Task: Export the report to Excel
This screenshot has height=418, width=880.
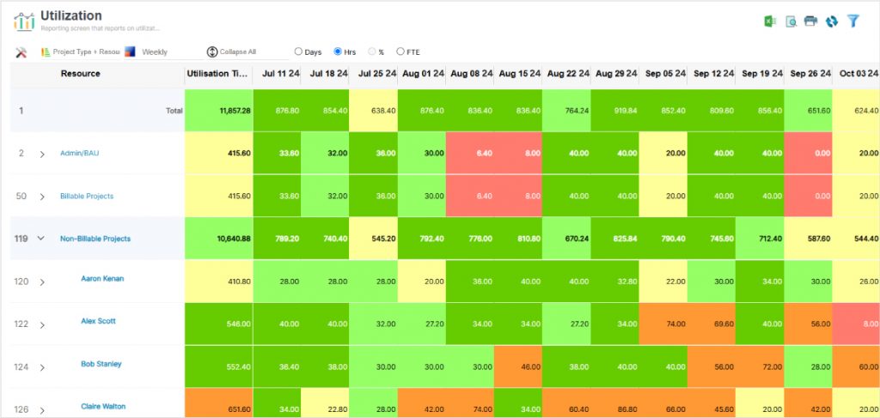Action: tap(770, 21)
